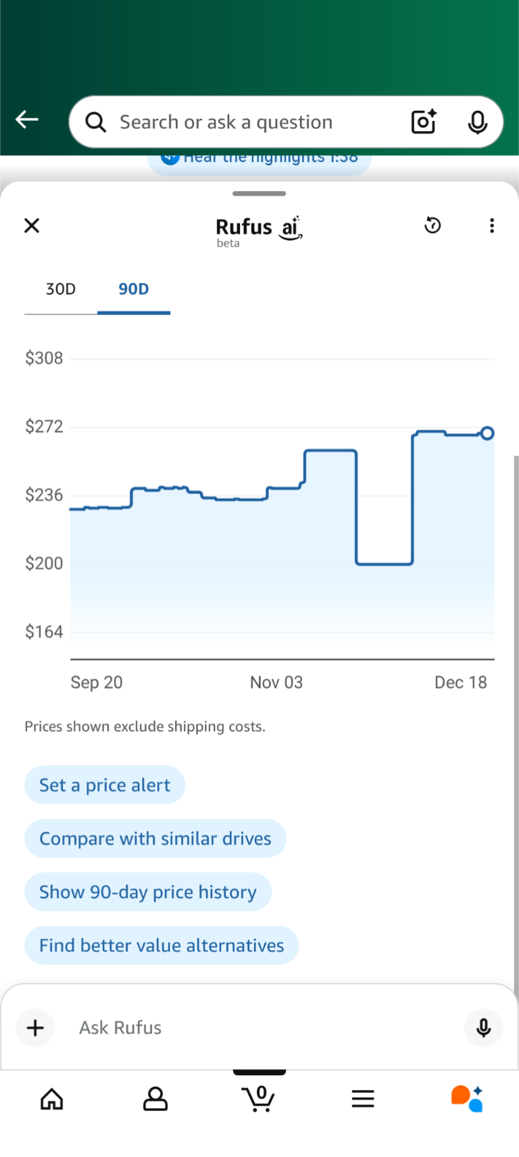519x1157 pixels.
Task: Choose Show 90-day price history
Action: (148, 892)
